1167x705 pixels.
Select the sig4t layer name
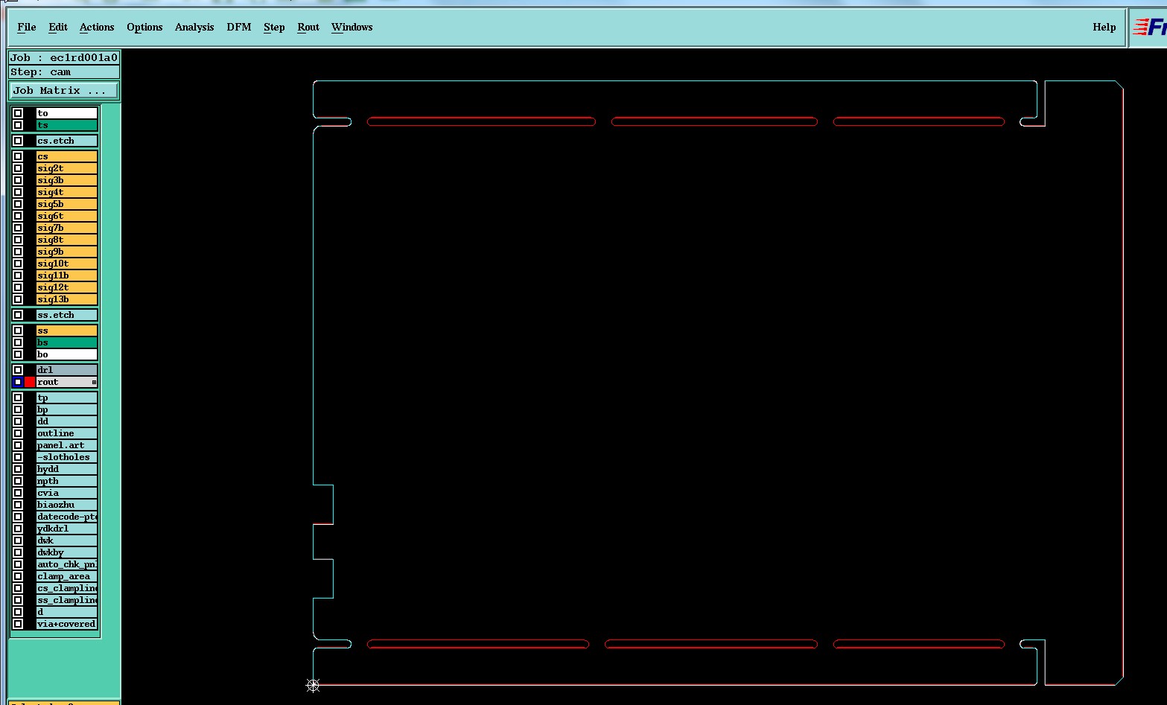(x=66, y=192)
